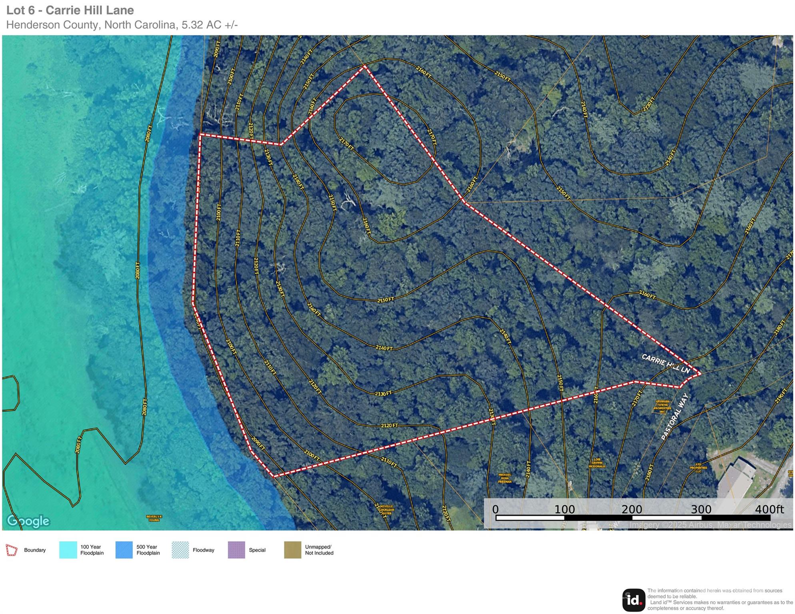Click the Unmapped/Not Included legend swatch
This screenshot has height=614, width=795.
(x=292, y=550)
